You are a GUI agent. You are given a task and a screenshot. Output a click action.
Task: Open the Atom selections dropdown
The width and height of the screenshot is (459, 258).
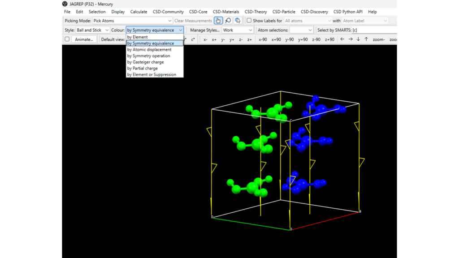click(301, 30)
